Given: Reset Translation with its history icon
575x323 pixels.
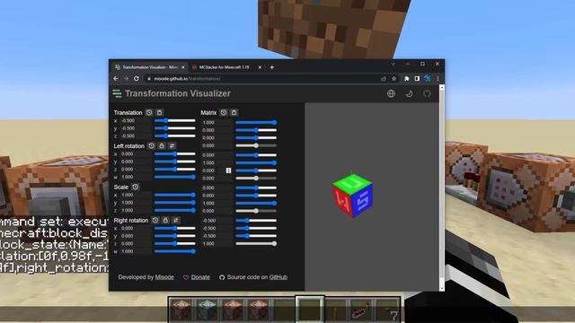Looking at the screenshot, I should (149, 112).
